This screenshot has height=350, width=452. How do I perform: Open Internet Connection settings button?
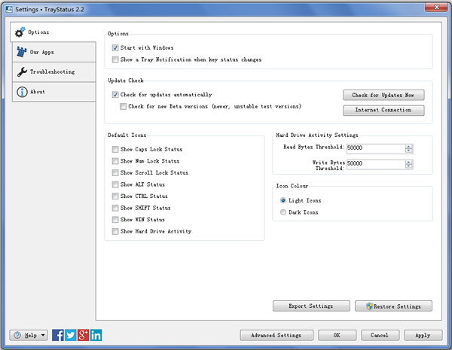[x=383, y=110]
